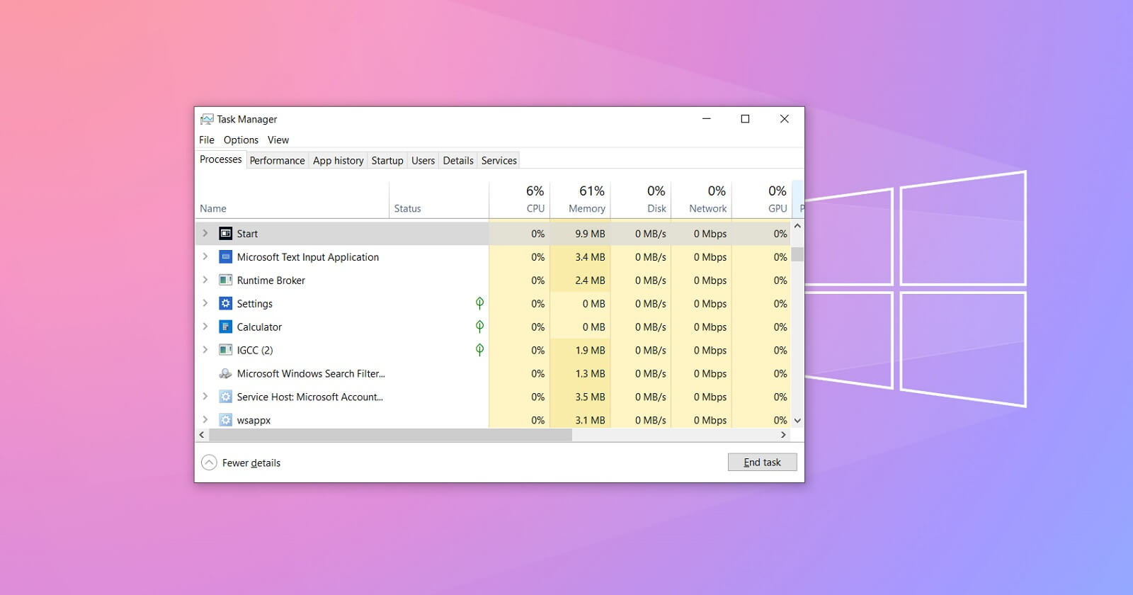Switch to the App history tab

(338, 161)
